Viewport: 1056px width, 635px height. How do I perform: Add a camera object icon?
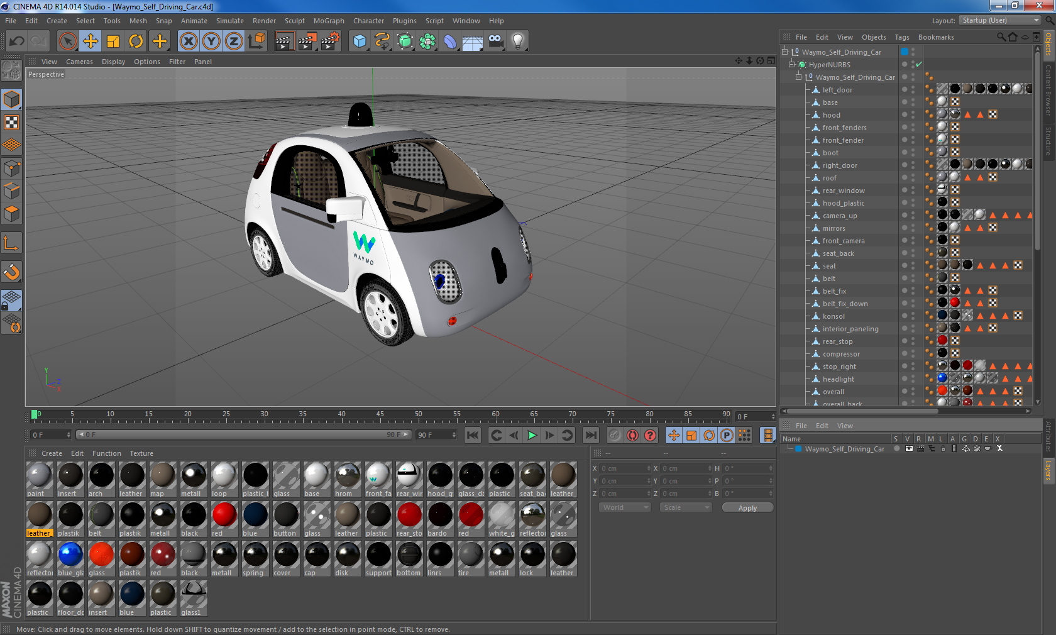495,41
